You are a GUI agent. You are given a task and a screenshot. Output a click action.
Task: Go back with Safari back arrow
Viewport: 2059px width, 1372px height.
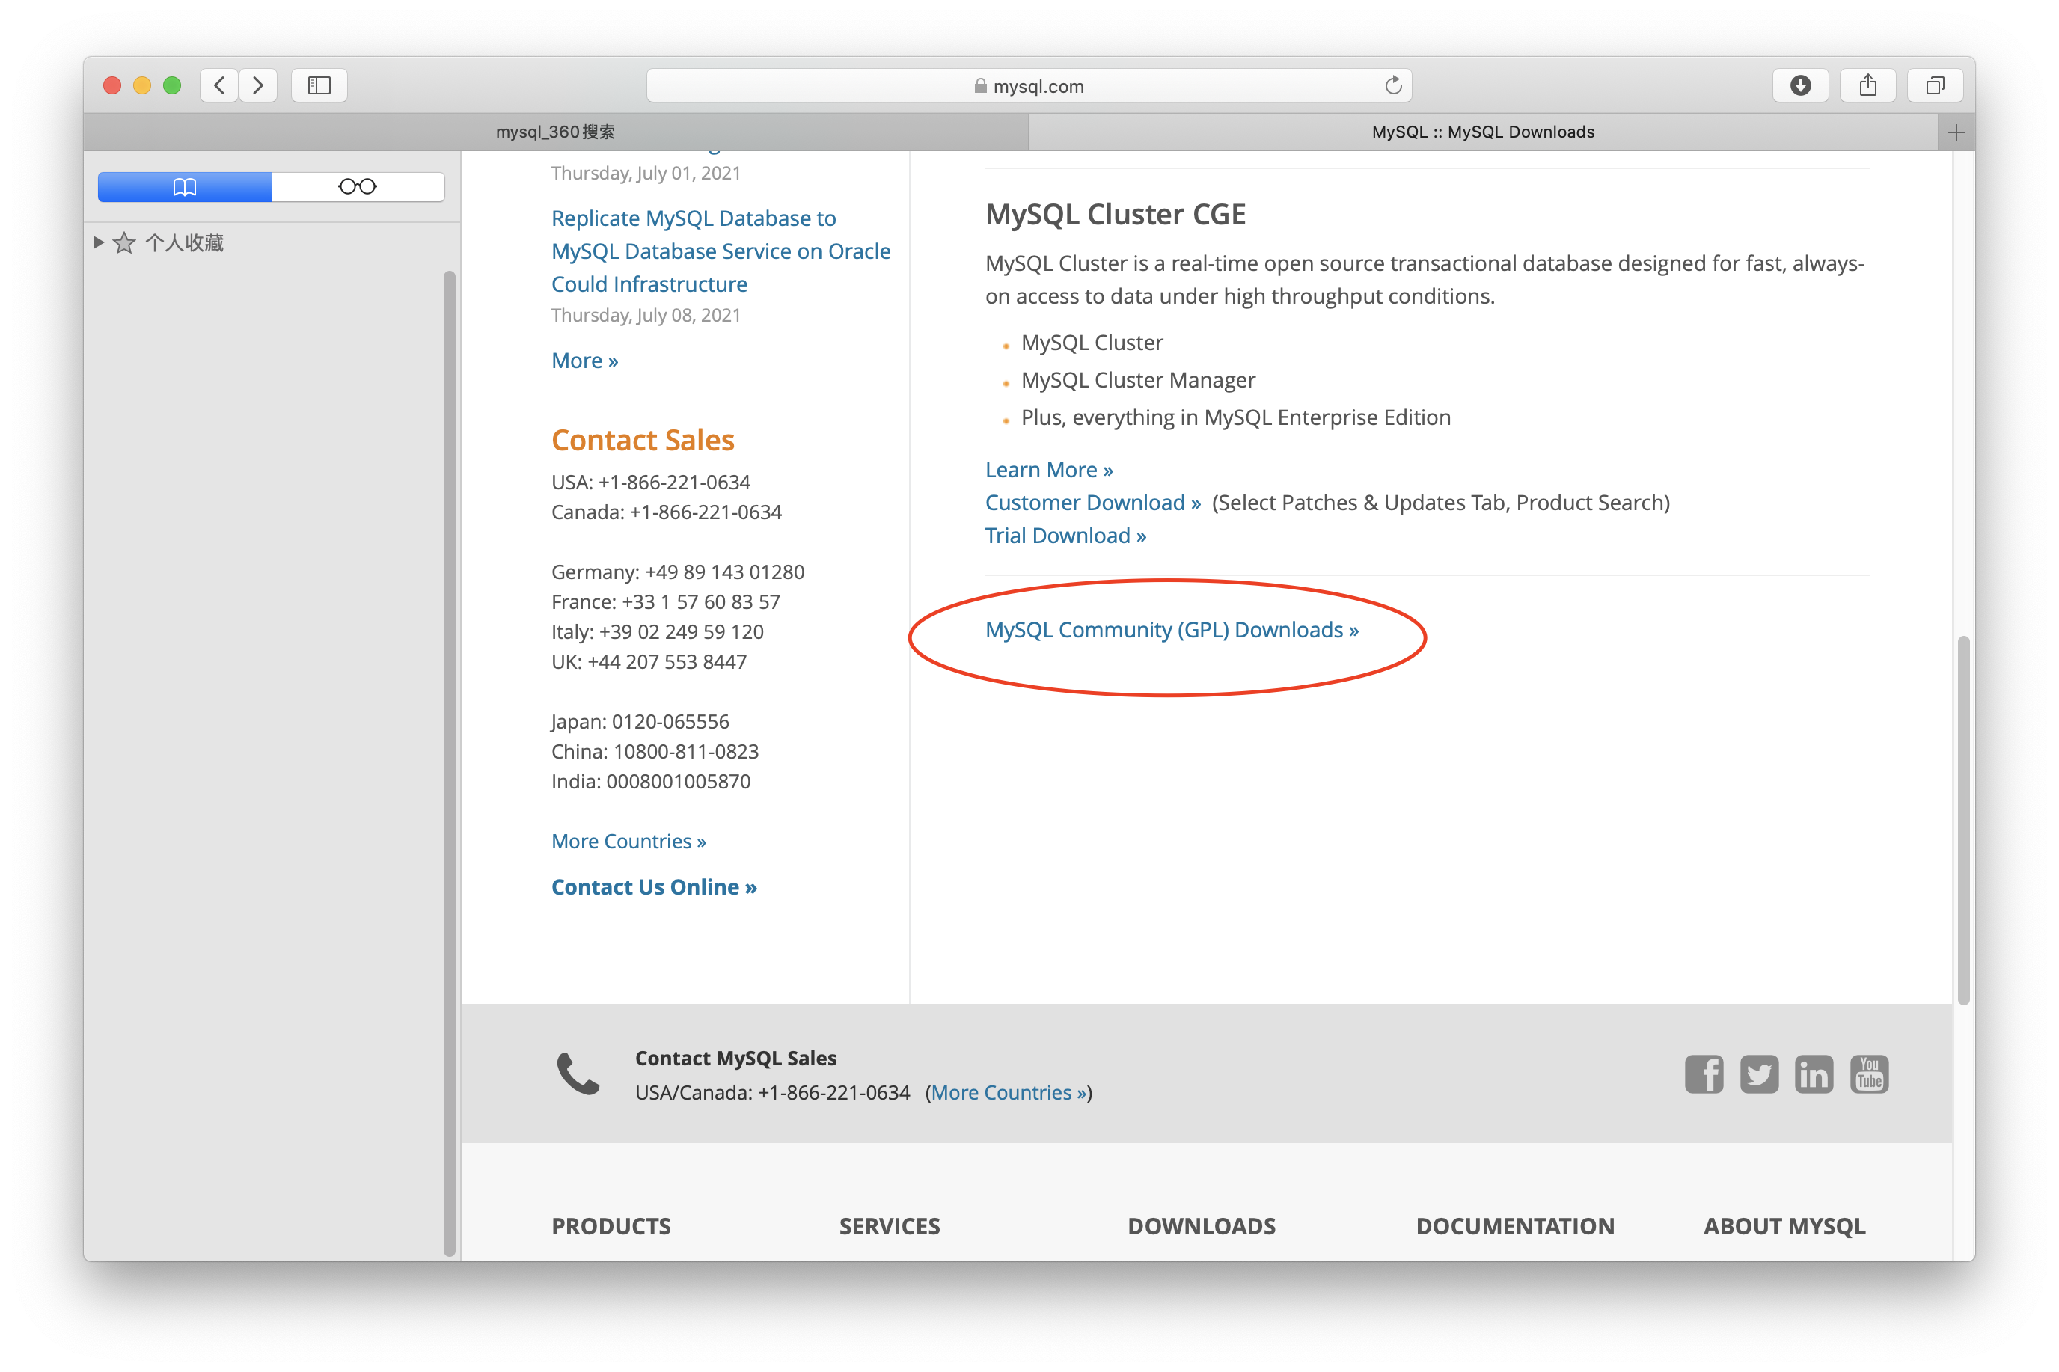[x=218, y=85]
